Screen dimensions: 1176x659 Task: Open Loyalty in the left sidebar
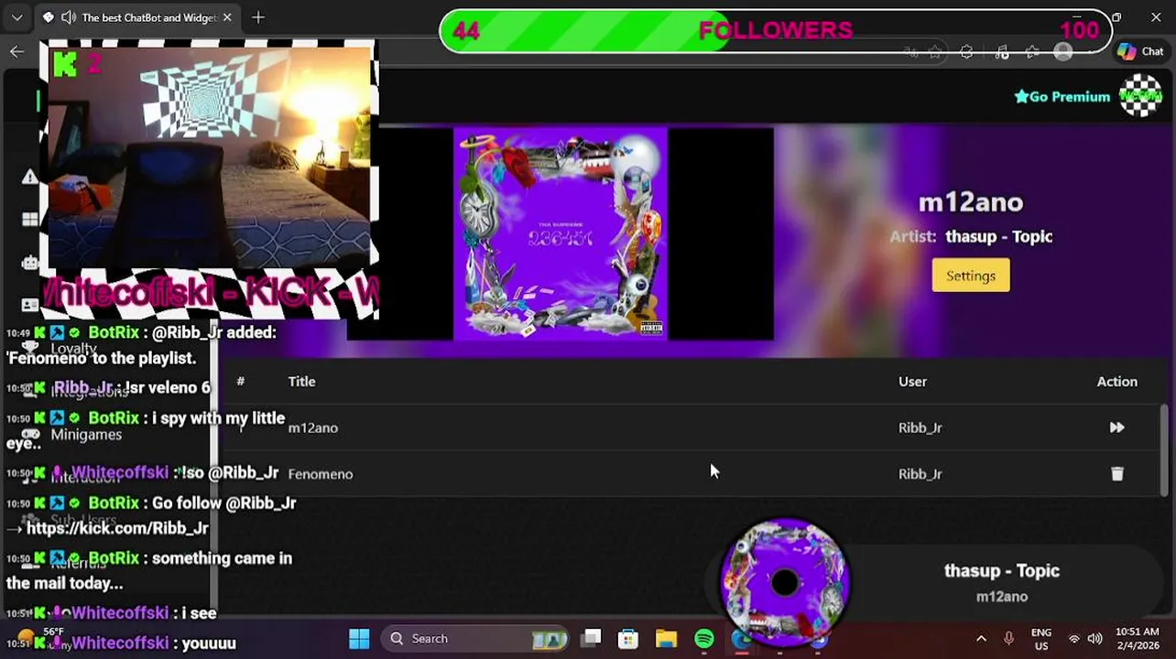73,349
